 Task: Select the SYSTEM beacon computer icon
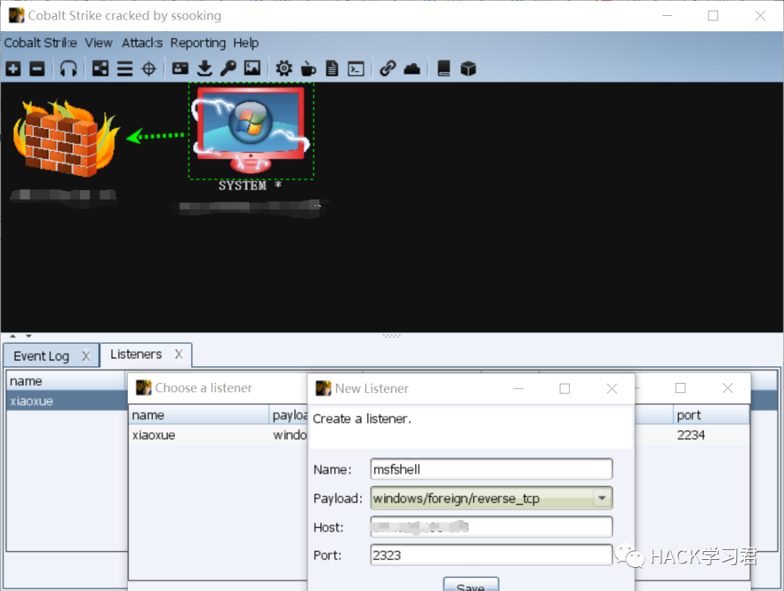point(251,130)
